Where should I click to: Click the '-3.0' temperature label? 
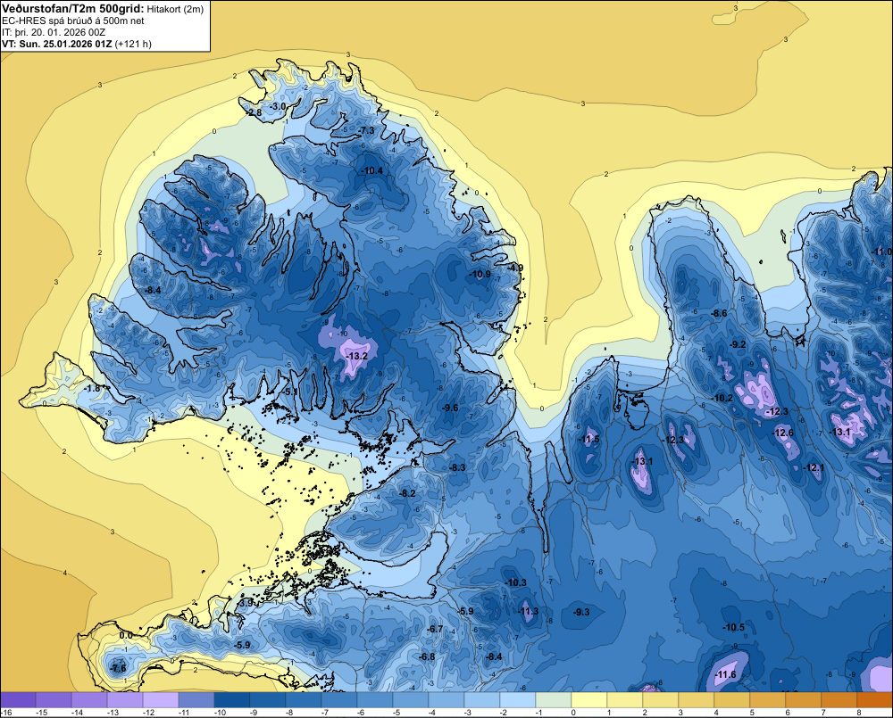(278, 107)
